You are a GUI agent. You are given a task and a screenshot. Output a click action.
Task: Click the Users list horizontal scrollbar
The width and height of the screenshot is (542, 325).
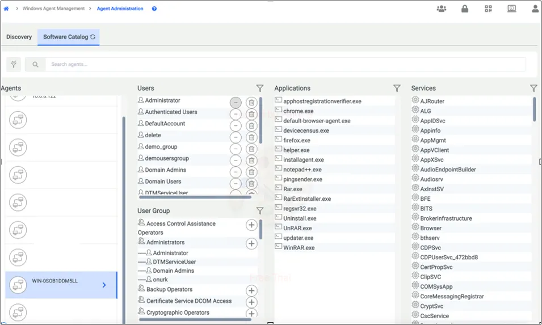click(195, 197)
